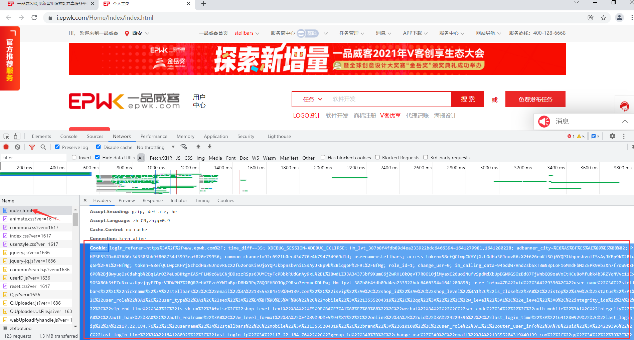The width and height of the screenshot is (634, 340).
Task: Bookmark this page with the star icon
Action: (x=603, y=18)
